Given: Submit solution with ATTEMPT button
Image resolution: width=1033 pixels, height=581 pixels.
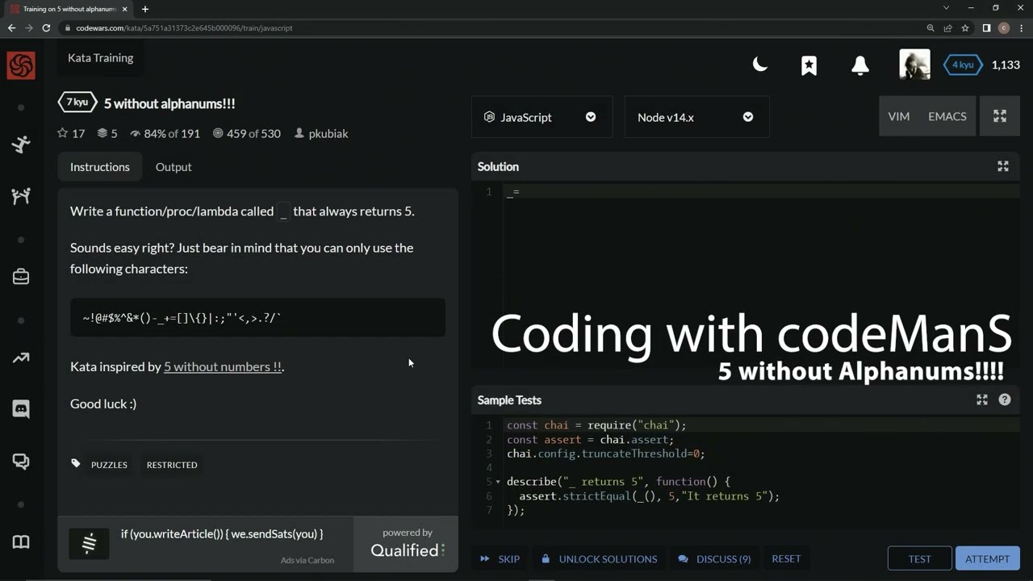Looking at the screenshot, I should [x=987, y=558].
